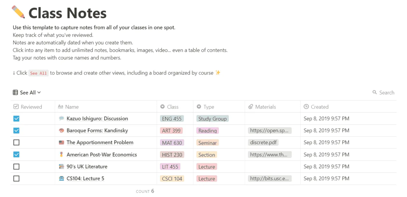Click the clock icon in the Created column header

pos(306,107)
